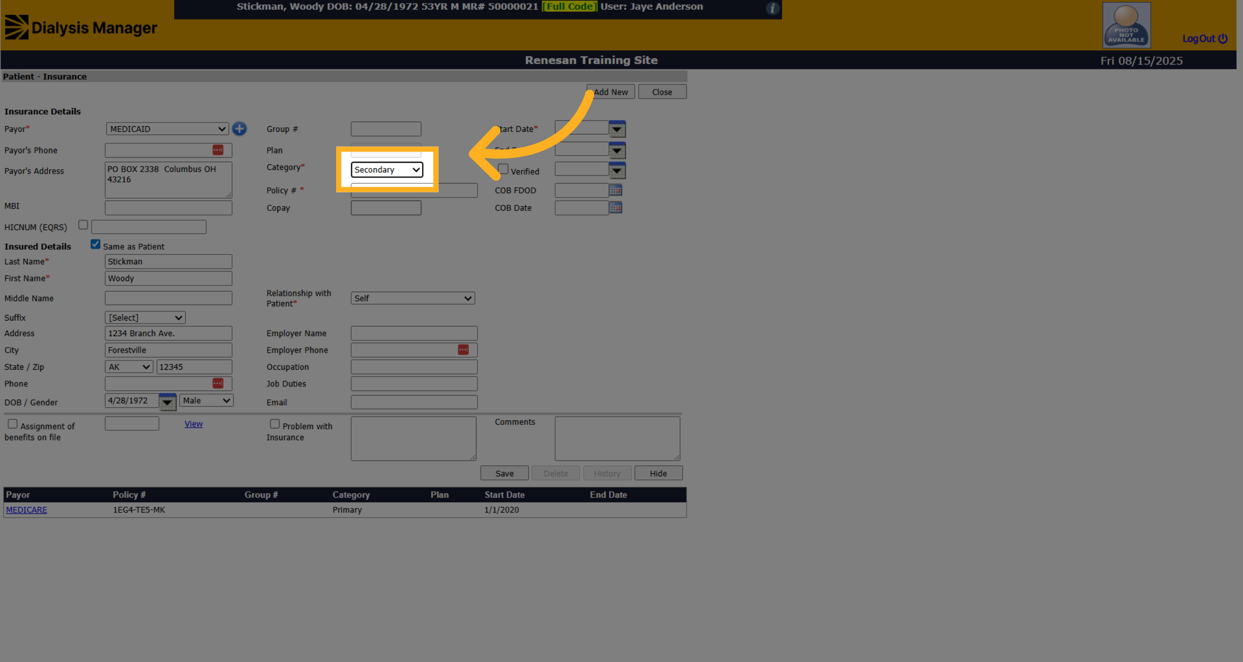This screenshot has width=1243, height=662.
Task: Open the Category dropdown showing Secondary
Action: click(387, 170)
